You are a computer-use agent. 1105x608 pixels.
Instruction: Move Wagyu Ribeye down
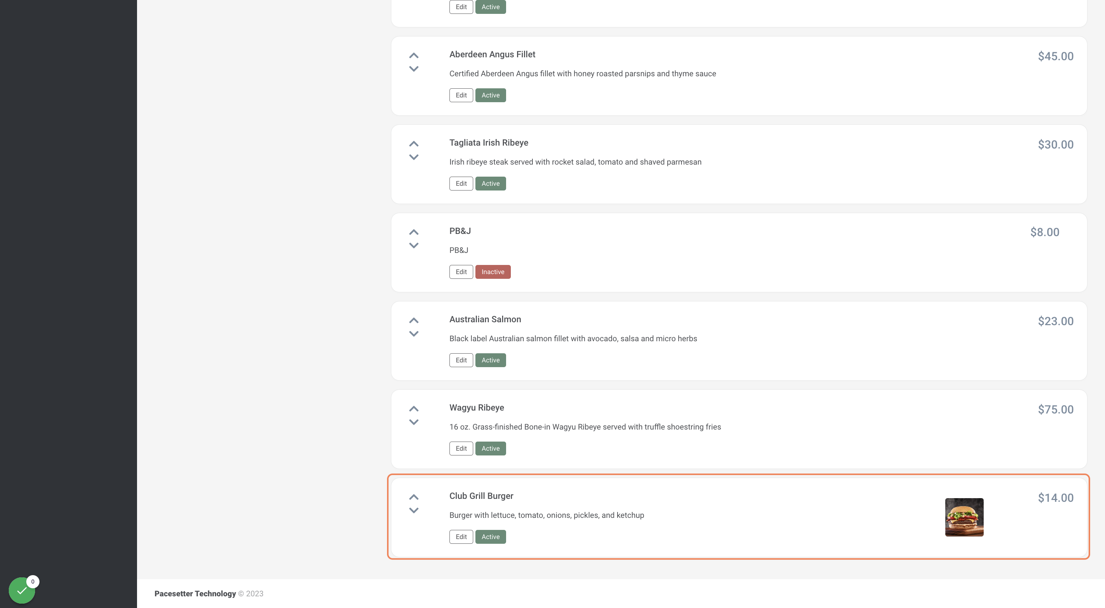pos(414,422)
